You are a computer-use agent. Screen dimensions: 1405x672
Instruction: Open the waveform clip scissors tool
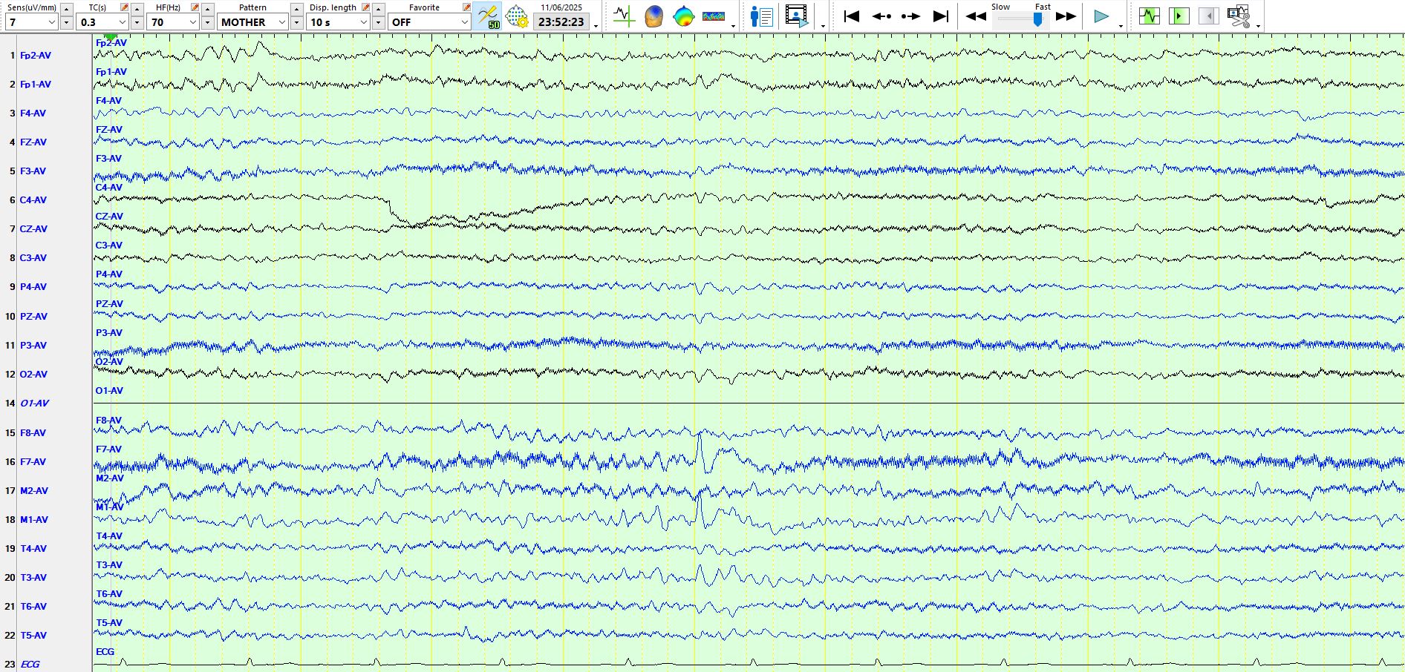pyautogui.click(x=1239, y=16)
